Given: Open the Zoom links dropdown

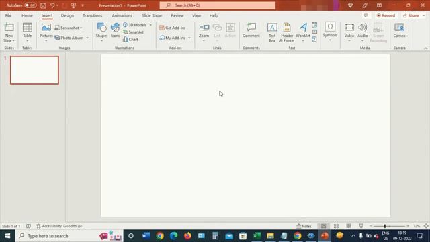Looking at the screenshot, I should point(204,32).
